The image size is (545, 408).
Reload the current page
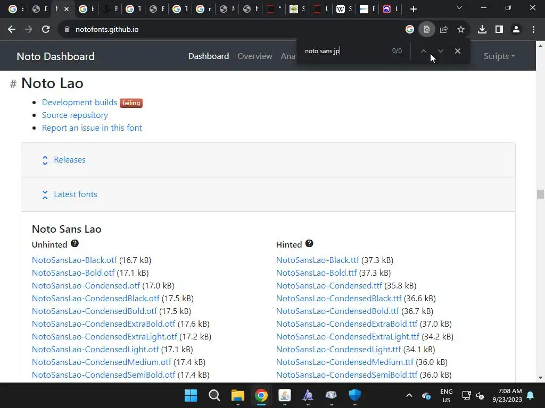click(x=46, y=30)
